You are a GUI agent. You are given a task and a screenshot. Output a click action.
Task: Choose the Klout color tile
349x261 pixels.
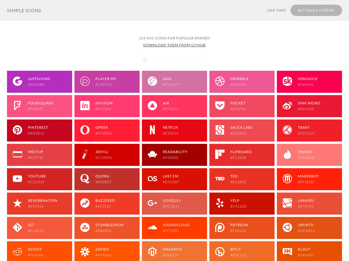pos(309,251)
